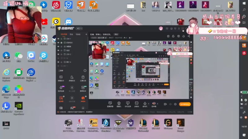Open the Windows Start button
The image size is (248, 139).
click(x=244, y=3)
